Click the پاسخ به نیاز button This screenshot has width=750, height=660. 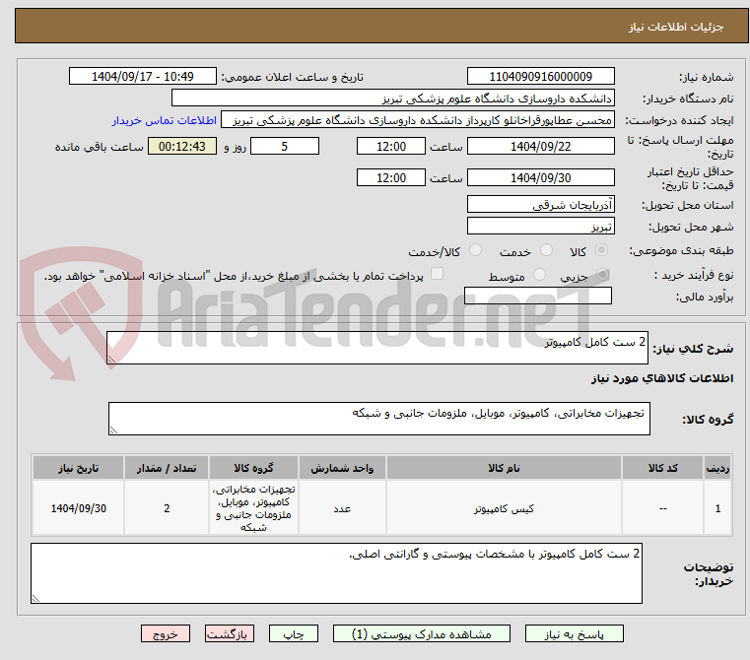[574, 634]
